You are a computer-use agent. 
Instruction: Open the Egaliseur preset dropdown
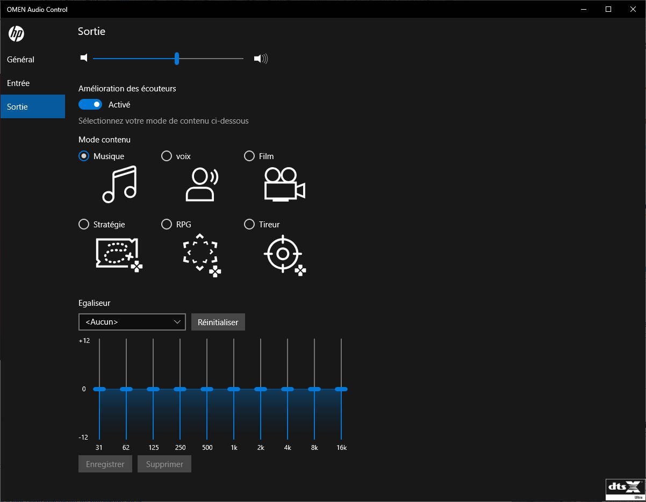(x=132, y=322)
